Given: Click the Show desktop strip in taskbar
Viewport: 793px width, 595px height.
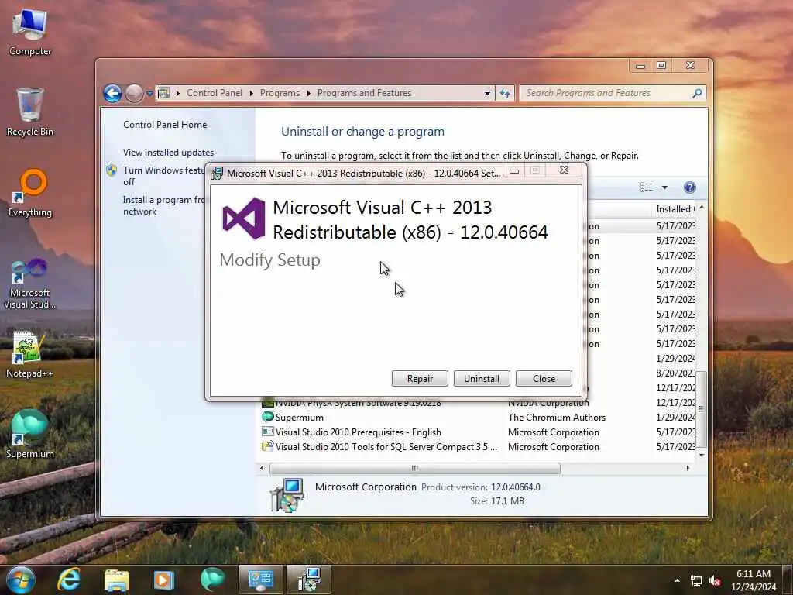Looking at the screenshot, I should pyautogui.click(x=789, y=580).
